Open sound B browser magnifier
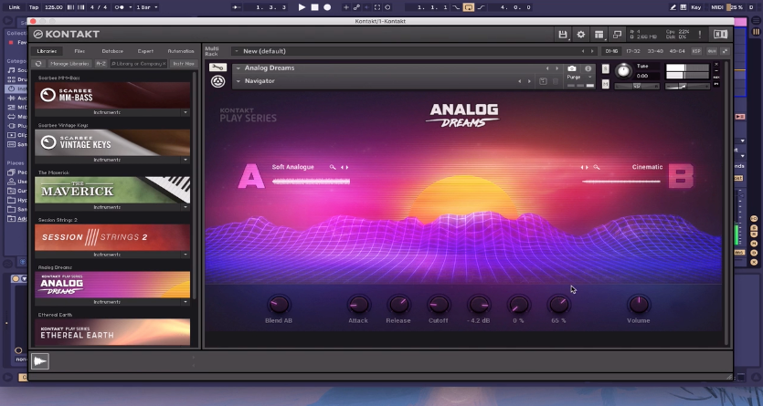This screenshot has width=763, height=406. pyautogui.click(x=597, y=167)
